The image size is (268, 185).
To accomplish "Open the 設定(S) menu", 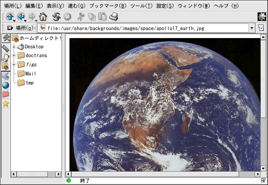I will click(x=165, y=6).
